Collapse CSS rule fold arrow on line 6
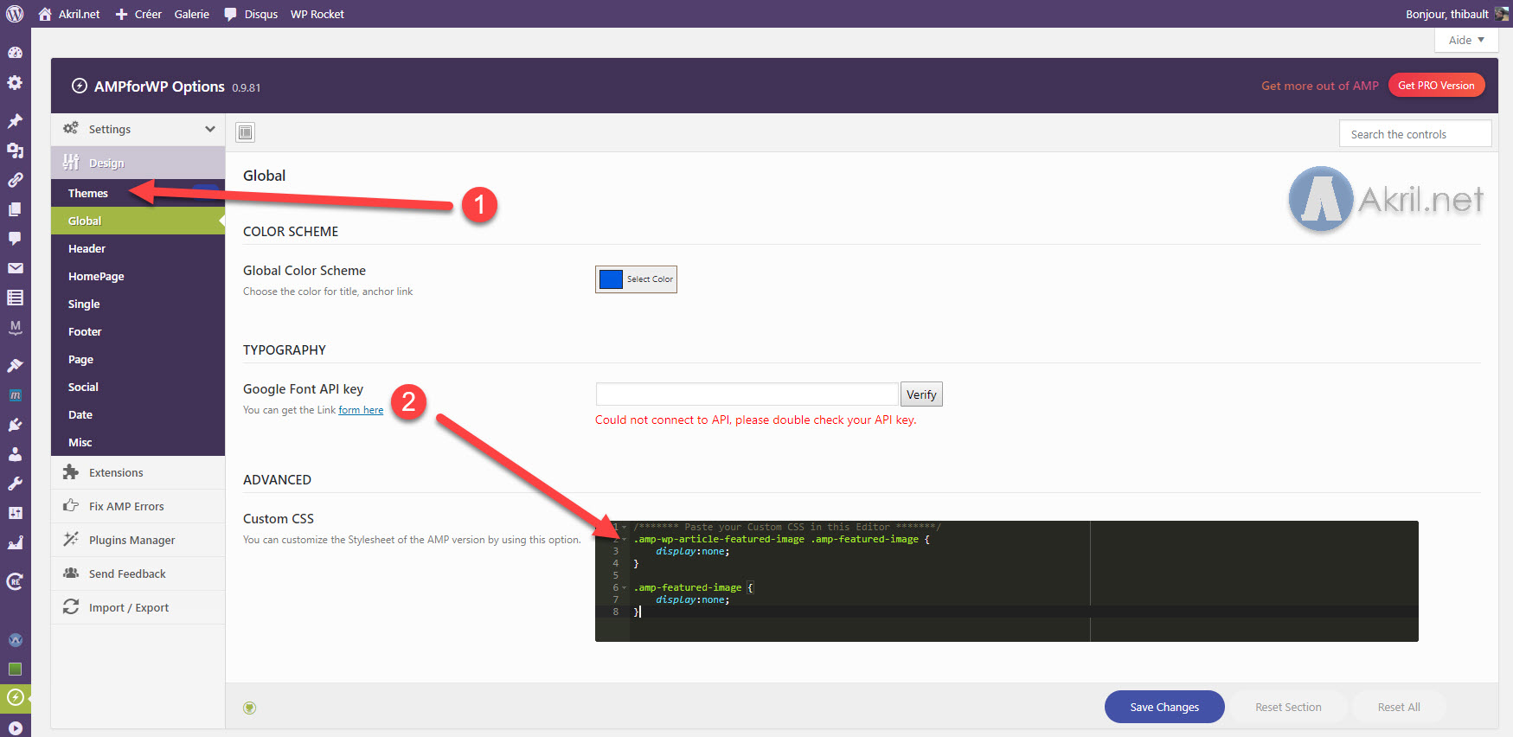The height and width of the screenshot is (737, 1513). [625, 587]
